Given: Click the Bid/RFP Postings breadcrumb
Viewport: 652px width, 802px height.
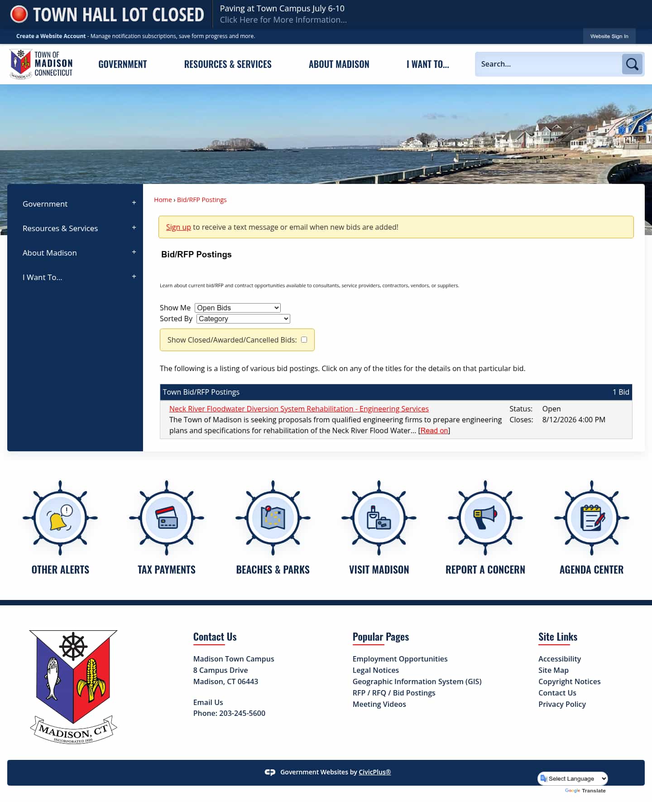Looking at the screenshot, I should pyautogui.click(x=201, y=200).
